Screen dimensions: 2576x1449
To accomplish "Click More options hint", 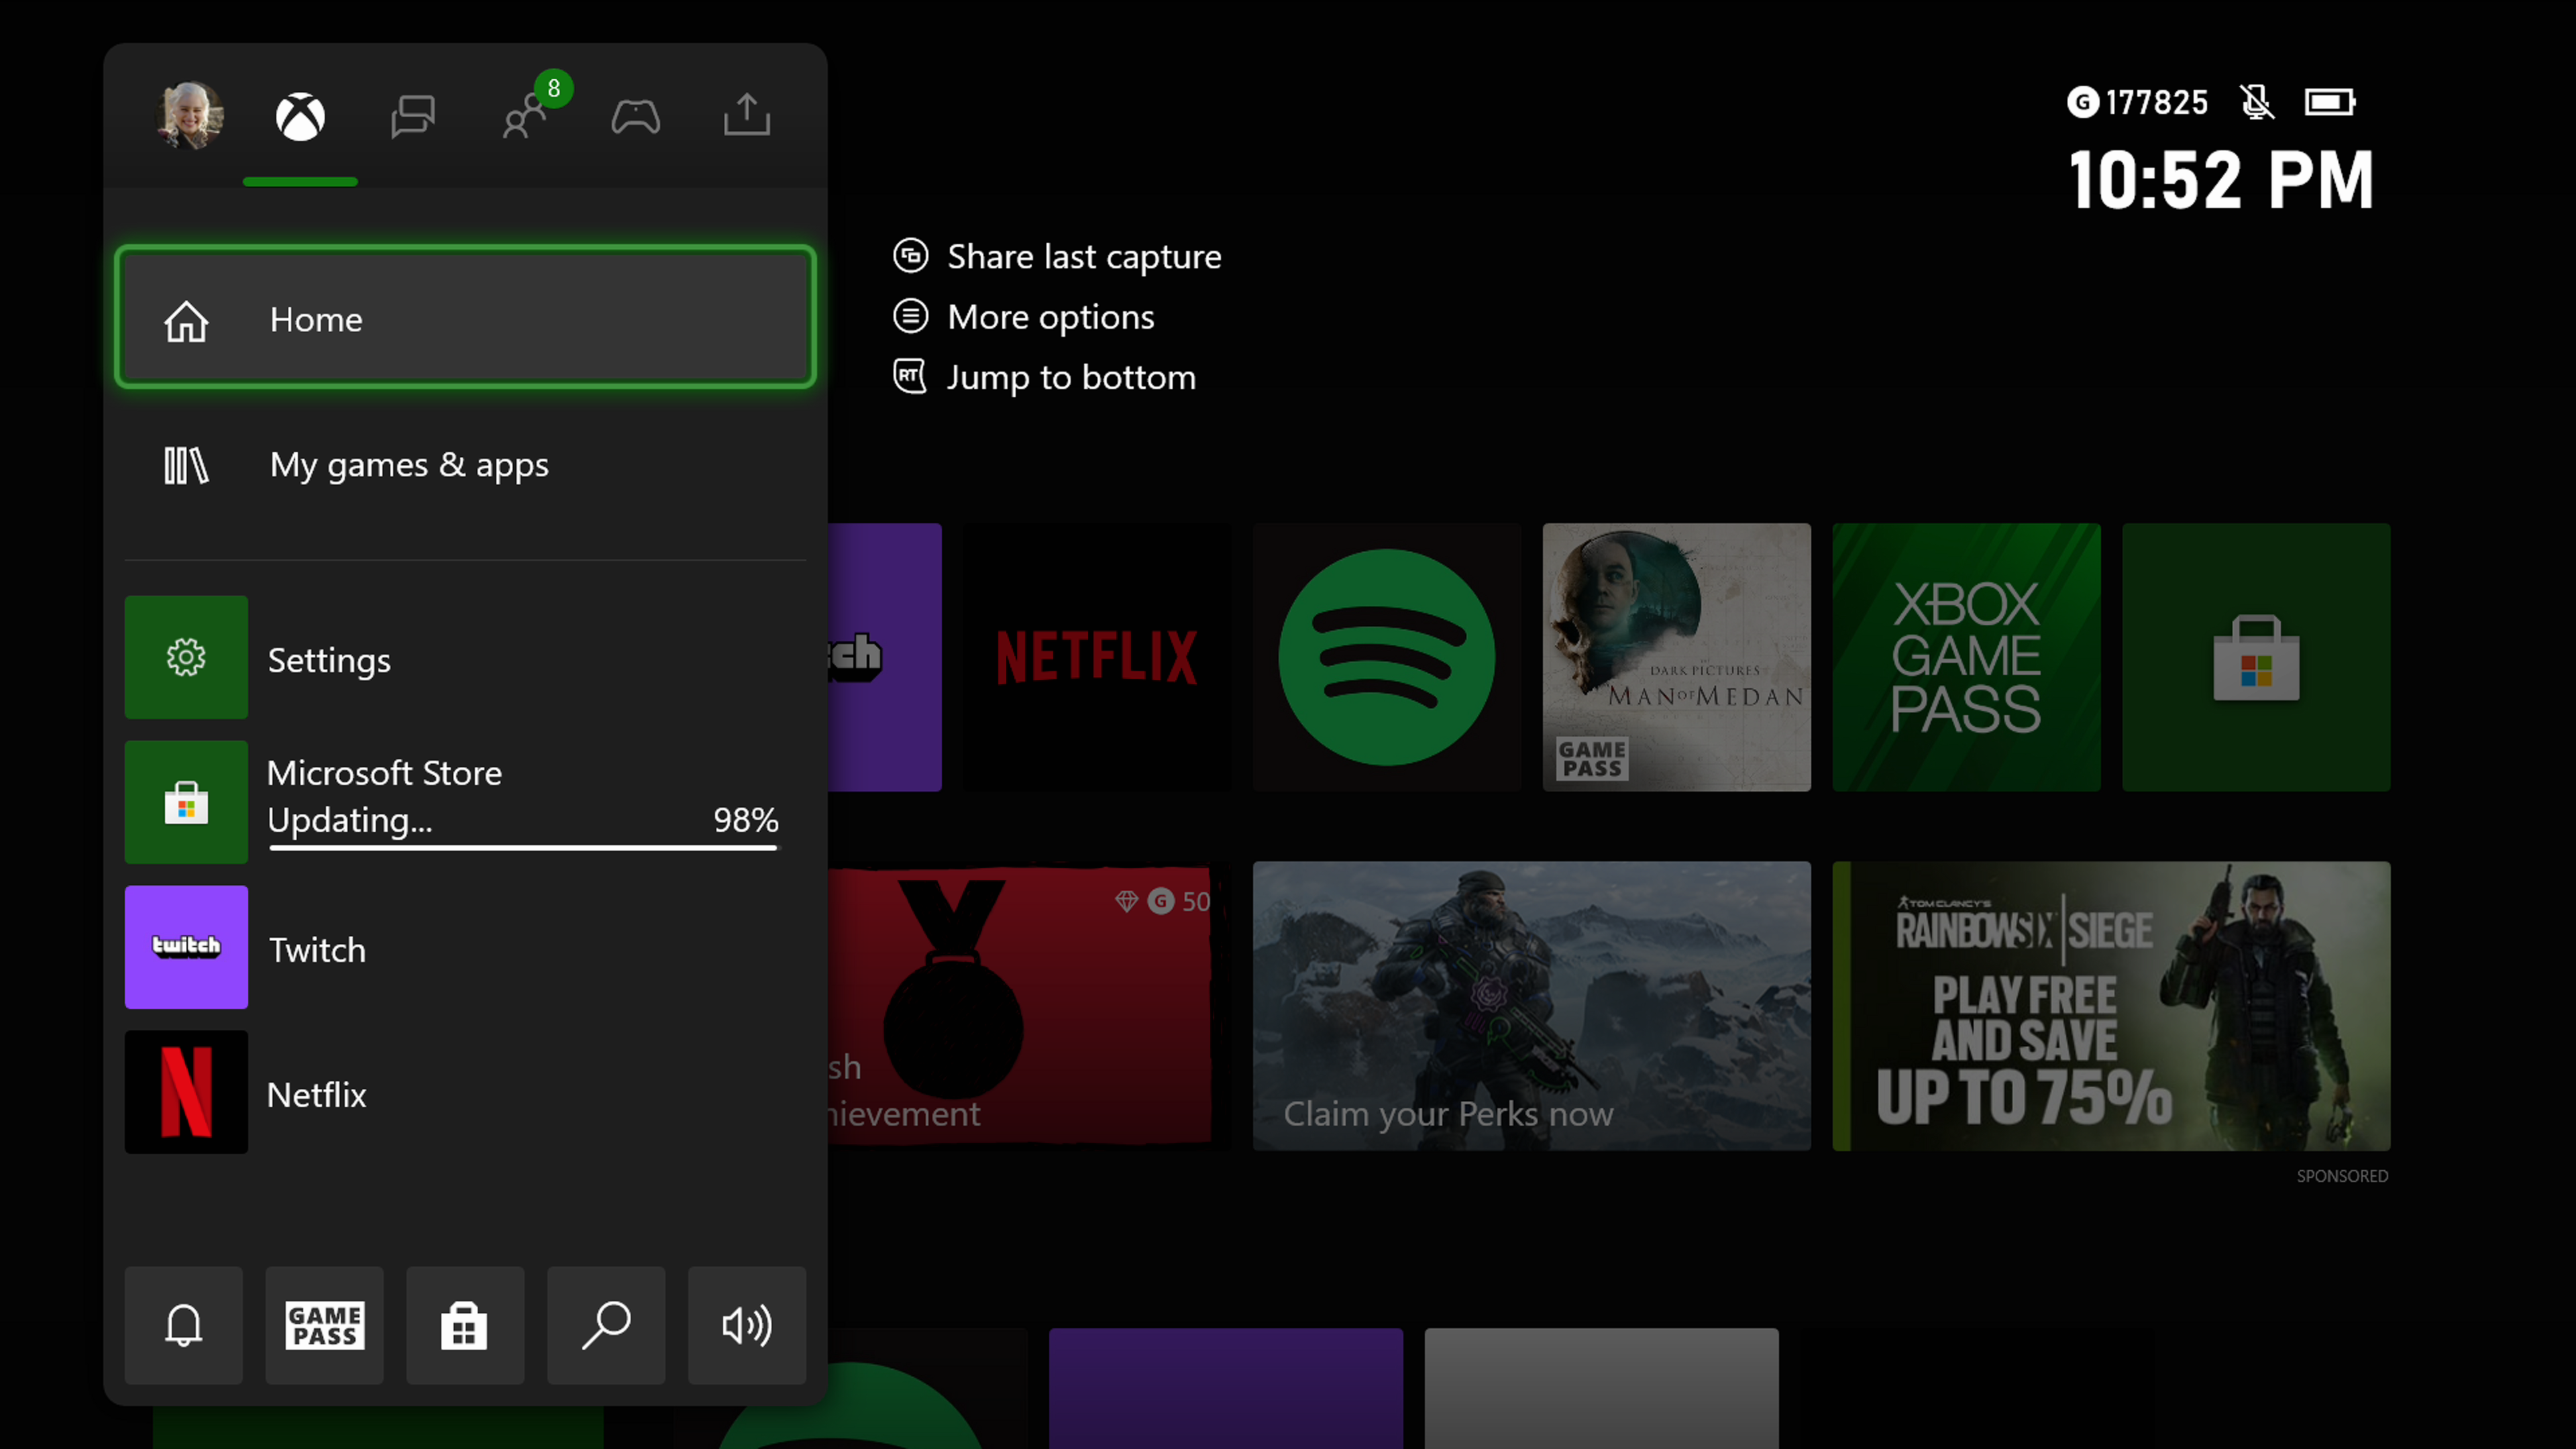I will point(1023,317).
